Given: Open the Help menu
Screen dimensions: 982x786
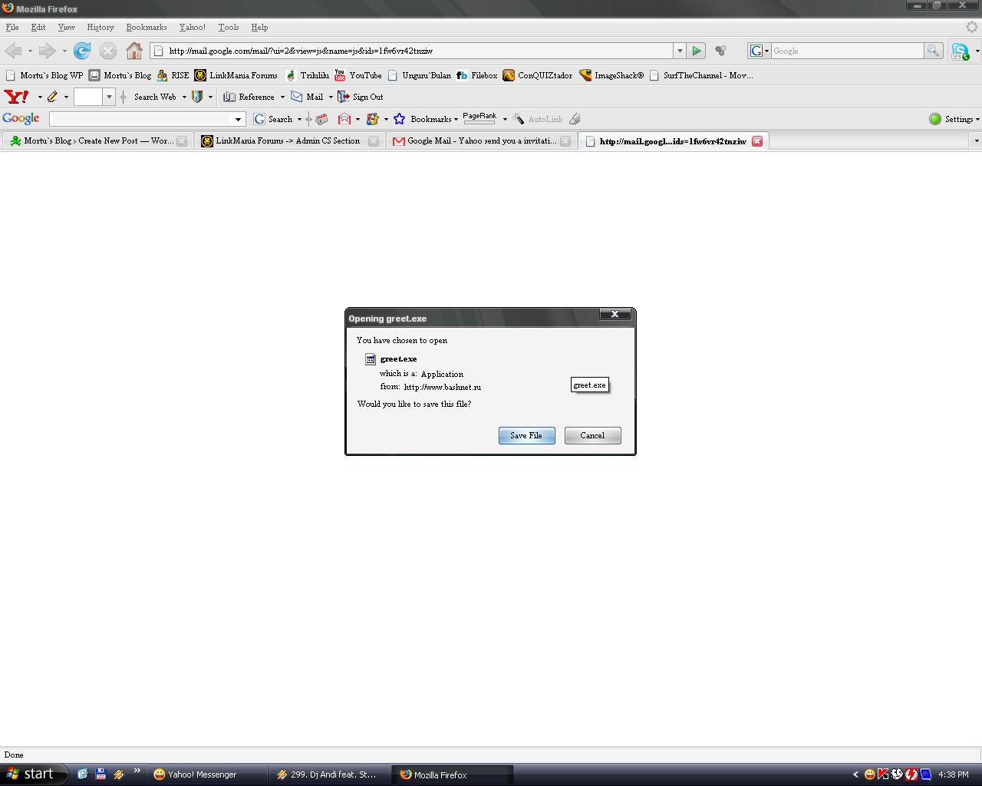Looking at the screenshot, I should pos(259,27).
